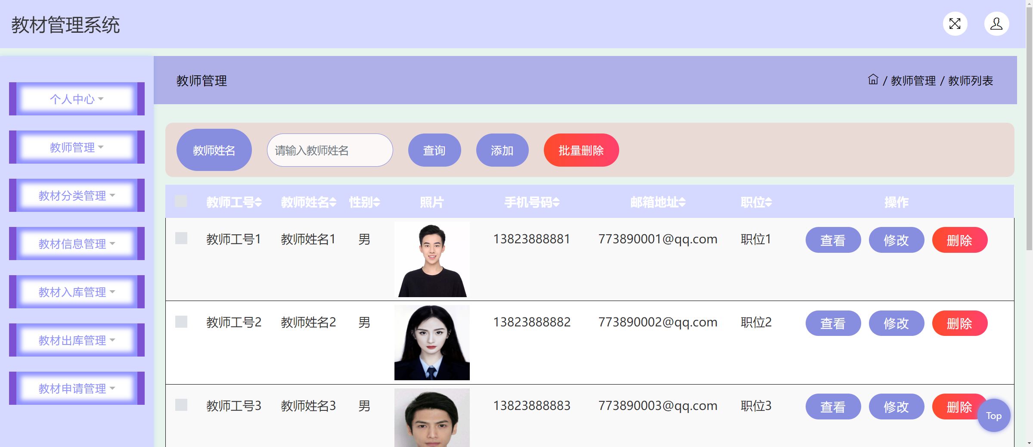Click the teacher name search input field
Viewport: 1033px width, 447px height.
330,150
